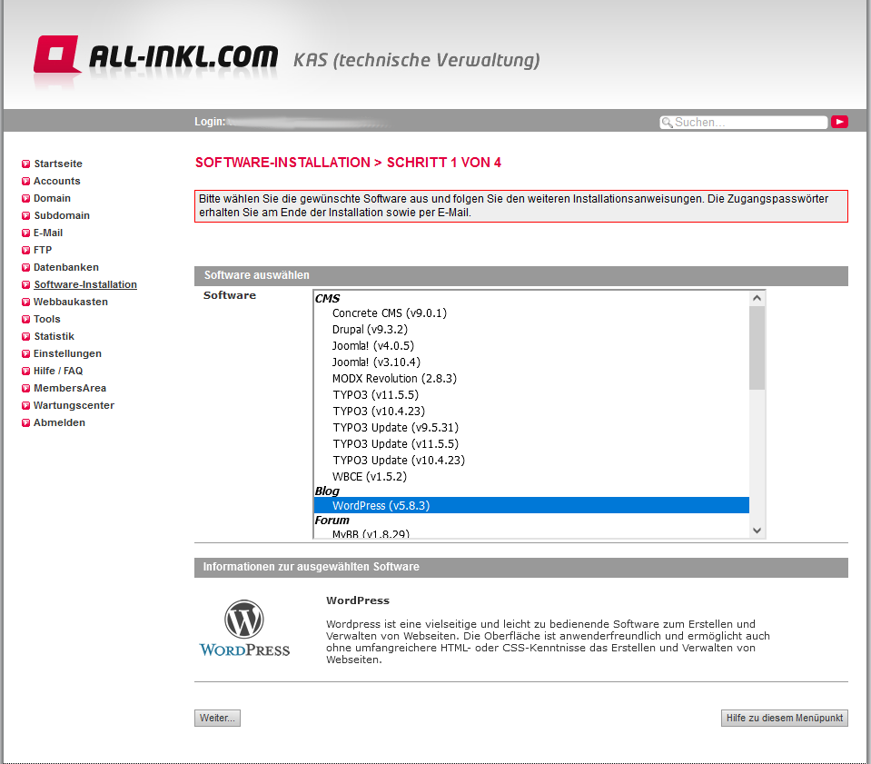This screenshot has width=871, height=764.
Task: Select TYPO3 Update (v9.5.31) in list
Action: 531,428
